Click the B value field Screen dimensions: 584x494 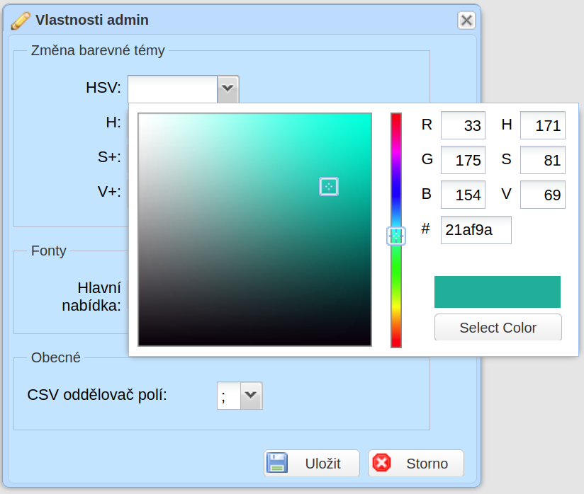[x=463, y=195]
